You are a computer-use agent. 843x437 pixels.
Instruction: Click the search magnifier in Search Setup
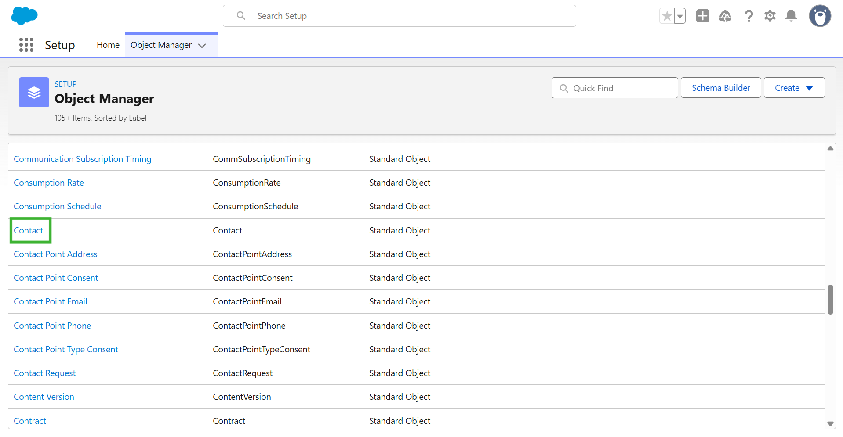click(x=241, y=16)
